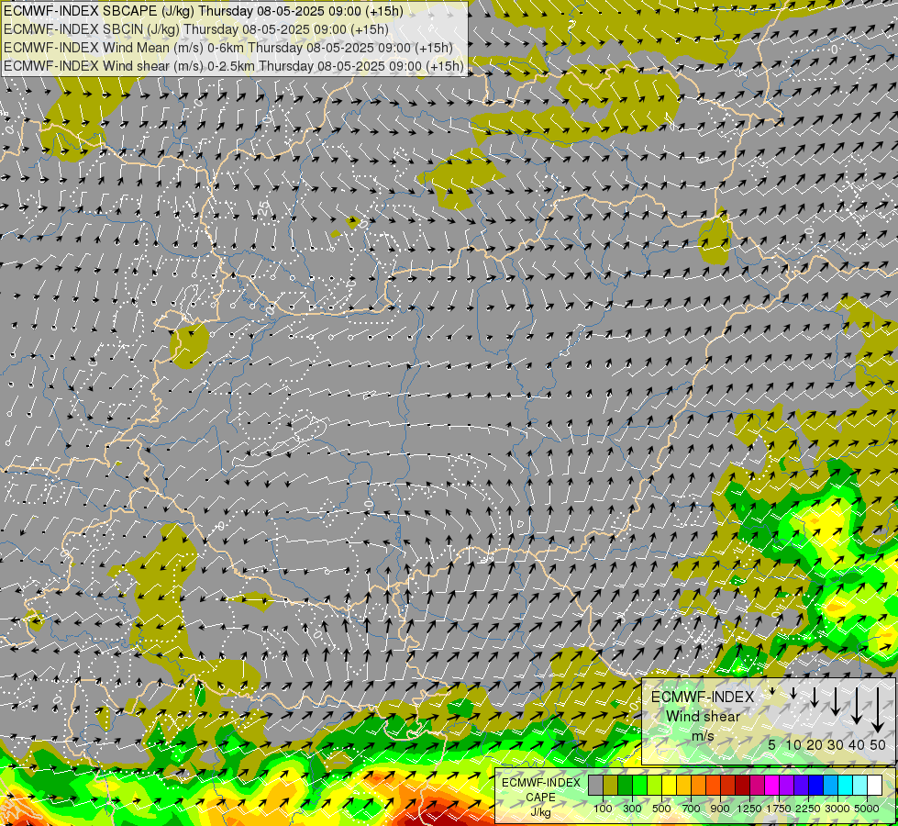Click the 'm/s' unit in shear legend
The height and width of the screenshot is (826, 898).
(x=704, y=736)
